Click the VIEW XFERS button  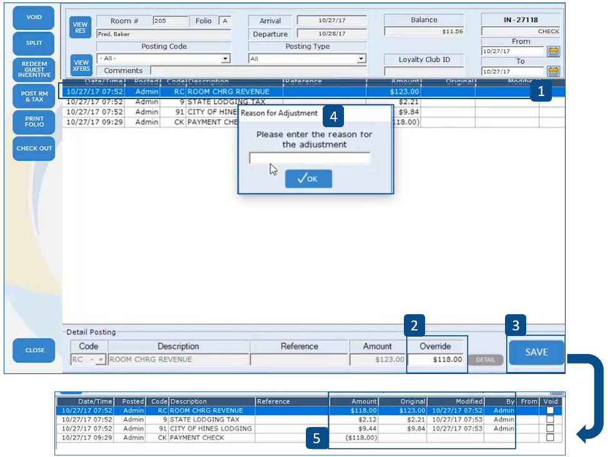point(81,64)
